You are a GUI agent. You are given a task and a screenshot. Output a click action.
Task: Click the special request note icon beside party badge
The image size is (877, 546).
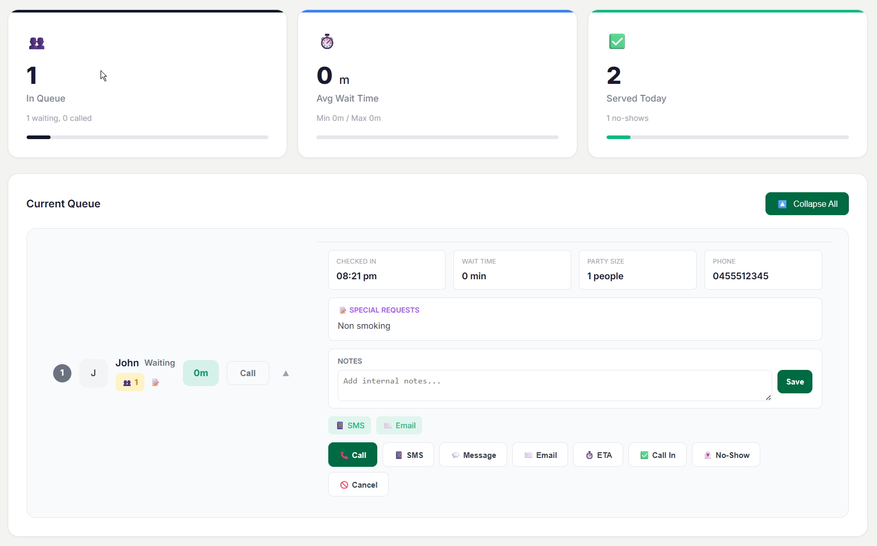[155, 382]
